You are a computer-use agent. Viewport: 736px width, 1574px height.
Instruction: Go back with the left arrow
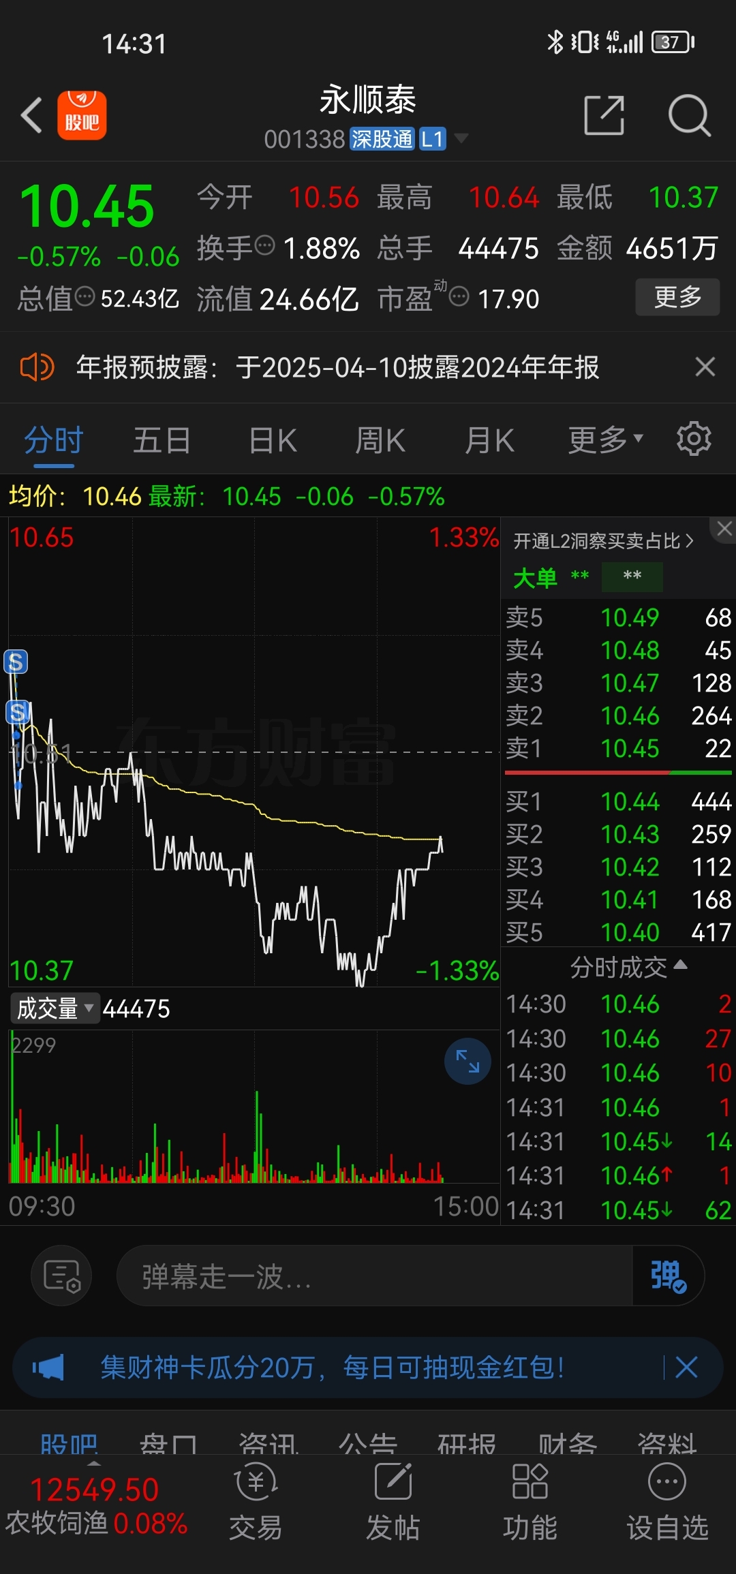(31, 115)
